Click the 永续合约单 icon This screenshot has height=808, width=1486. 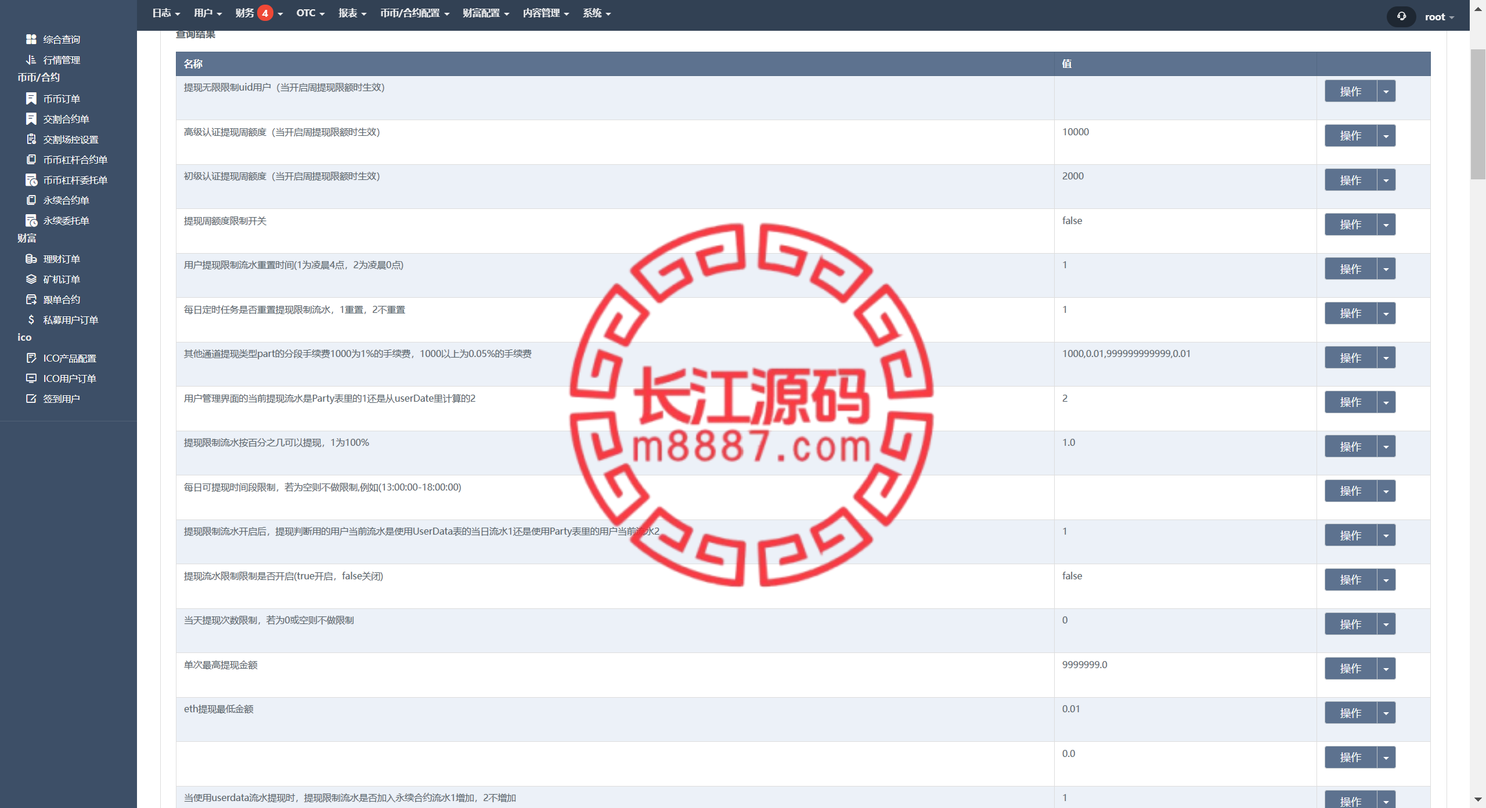click(x=31, y=200)
